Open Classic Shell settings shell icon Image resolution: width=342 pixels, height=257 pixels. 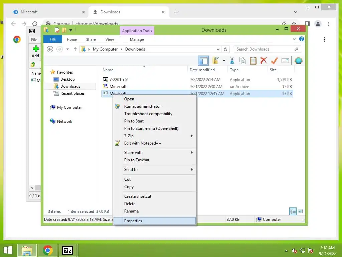pyautogui.click(x=298, y=61)
